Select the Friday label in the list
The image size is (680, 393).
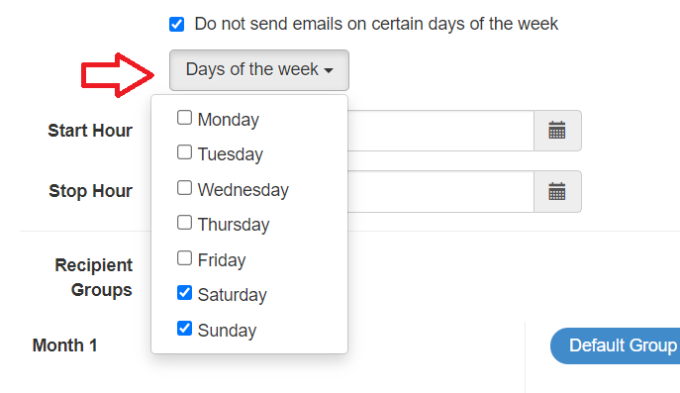click(x=222, y=260)
